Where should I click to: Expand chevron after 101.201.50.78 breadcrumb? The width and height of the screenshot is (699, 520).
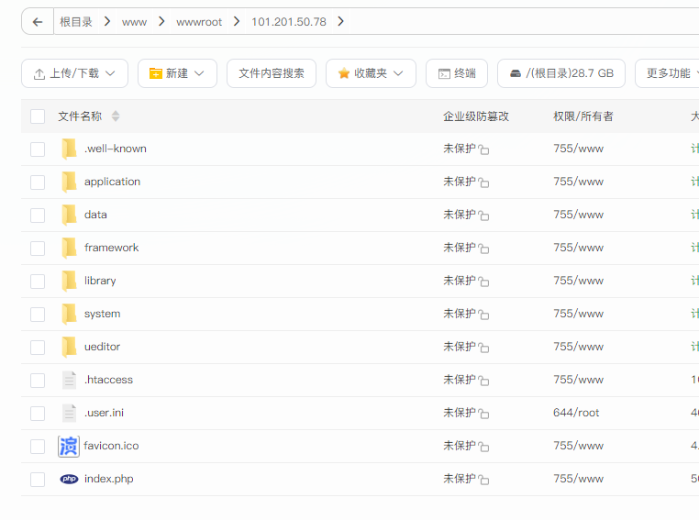(341, 21)
